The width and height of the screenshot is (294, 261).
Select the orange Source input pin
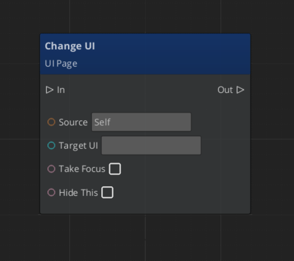(51, 122)
